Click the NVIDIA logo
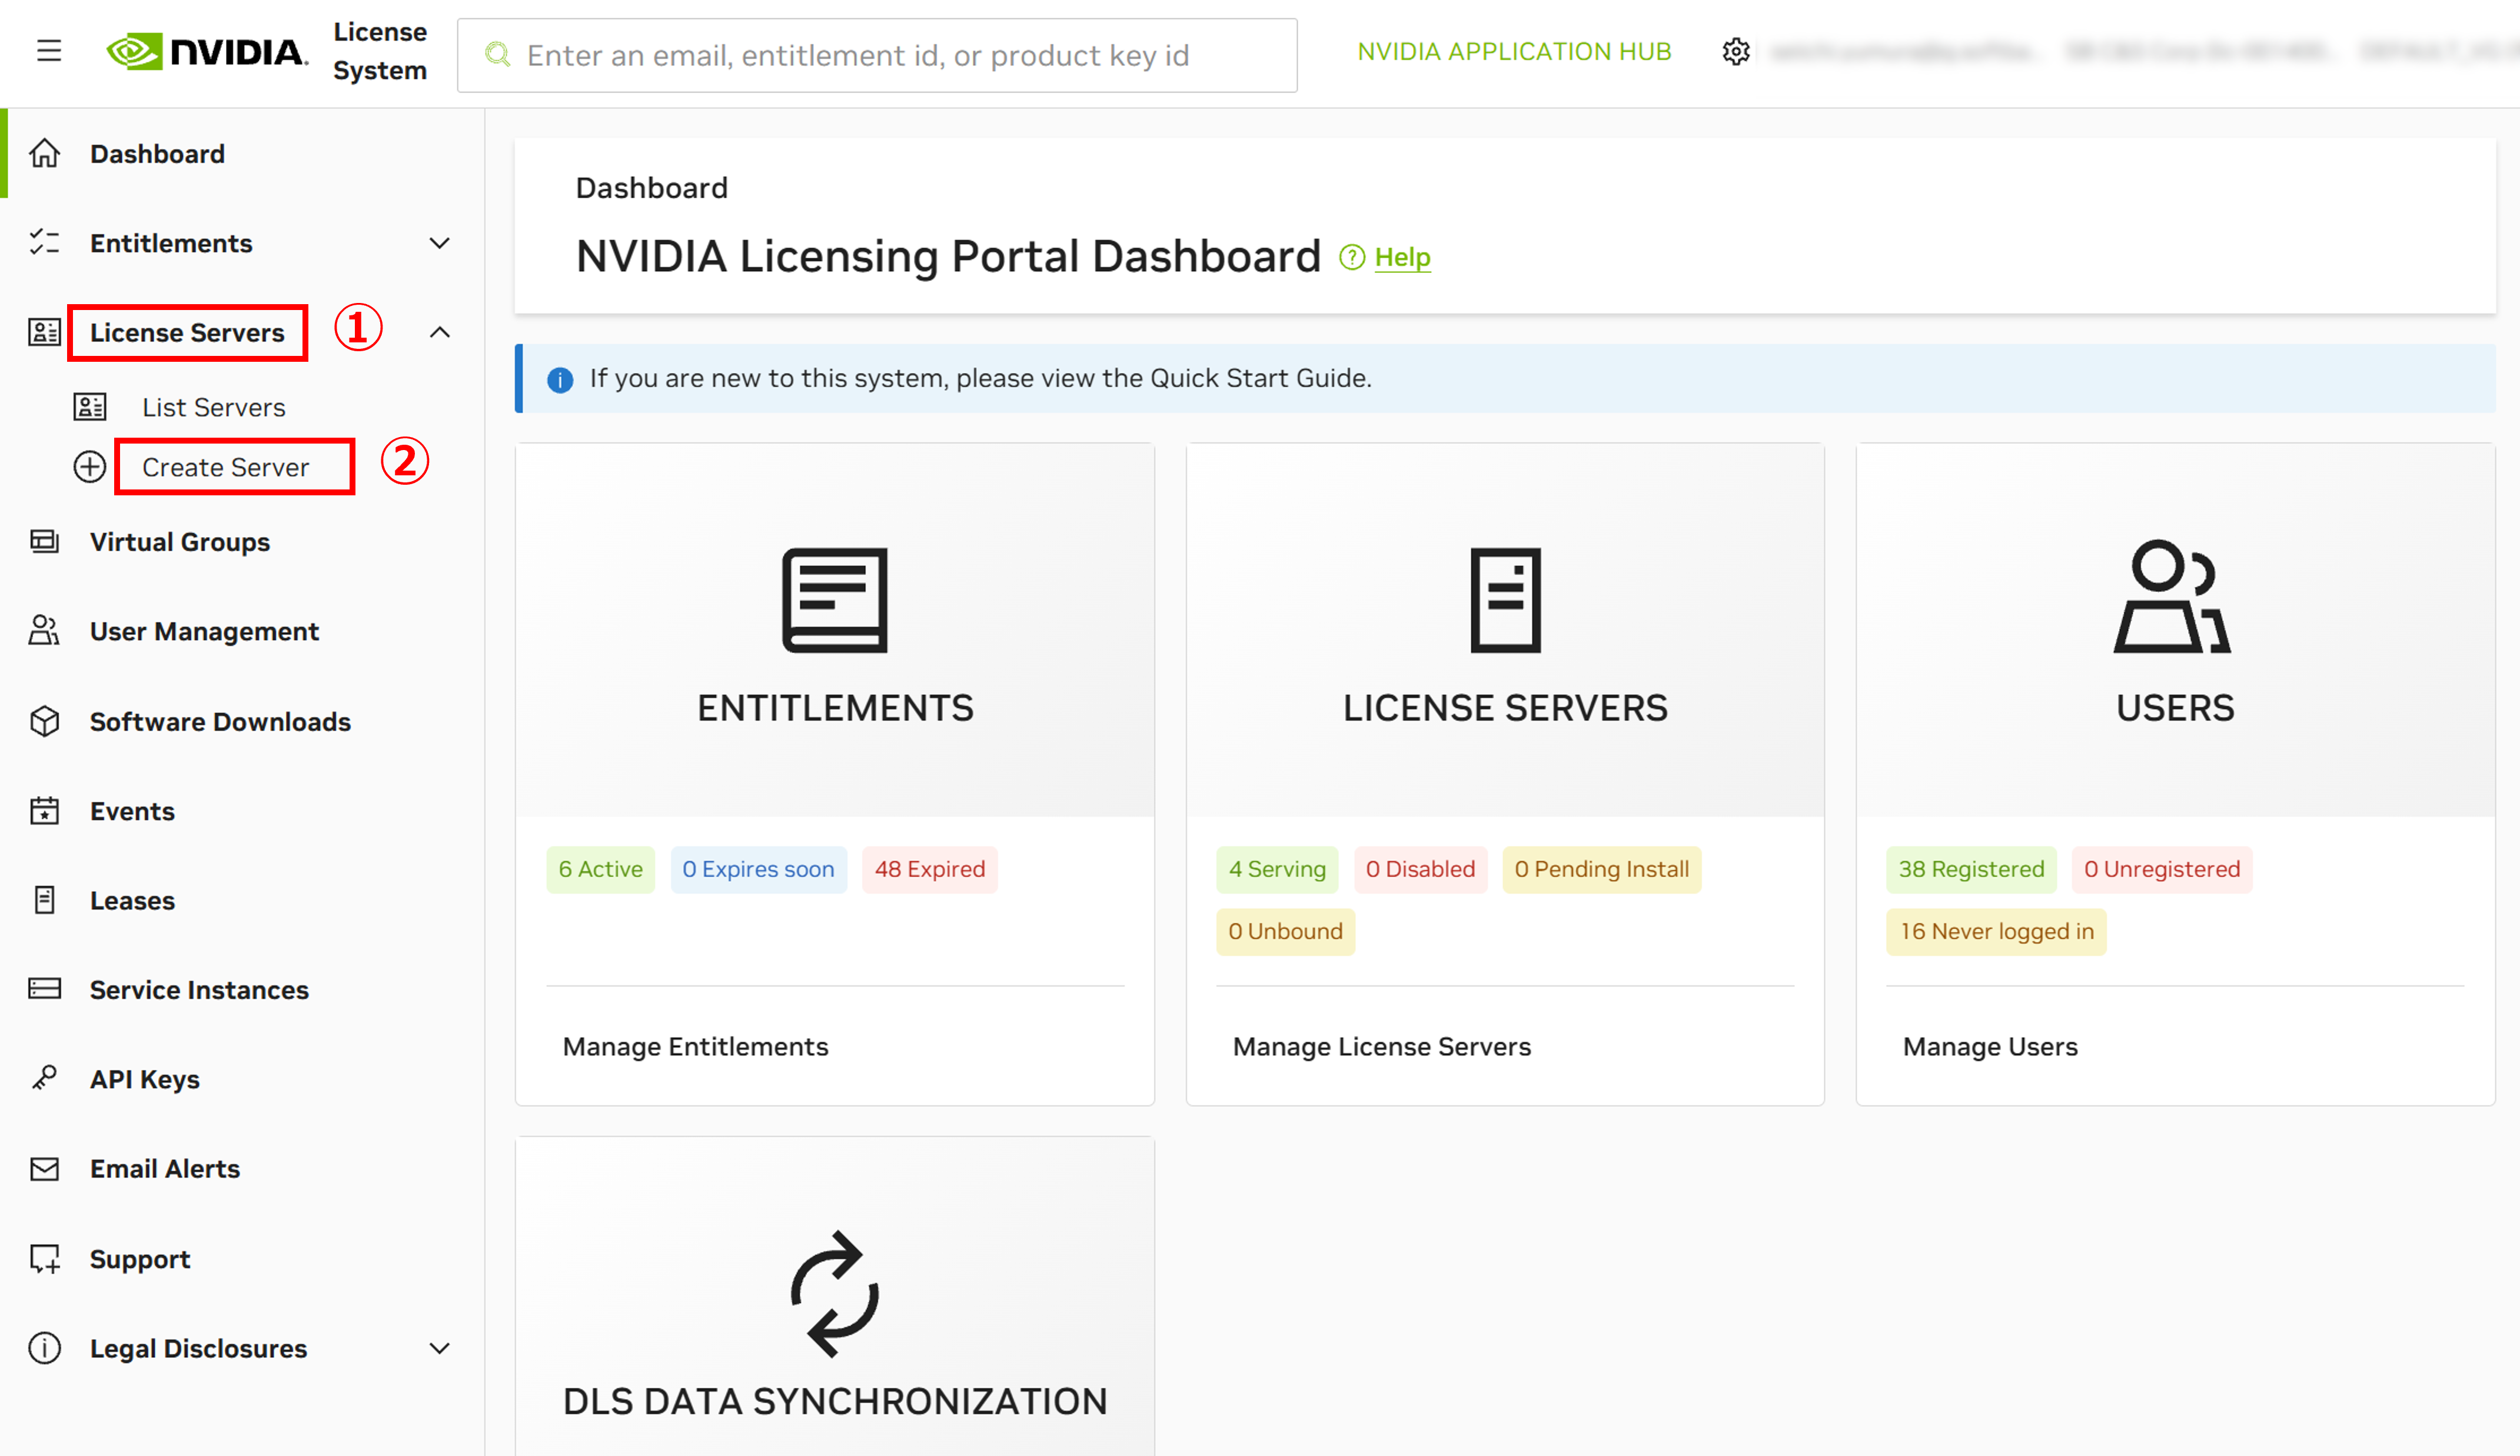 coord(207,51)
